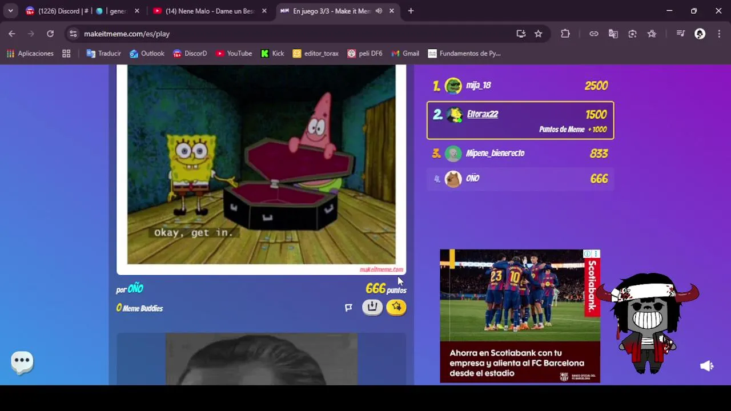The image size is (731, 411).
Task: Open the YouTube bookmark
Action: point(234,54)
